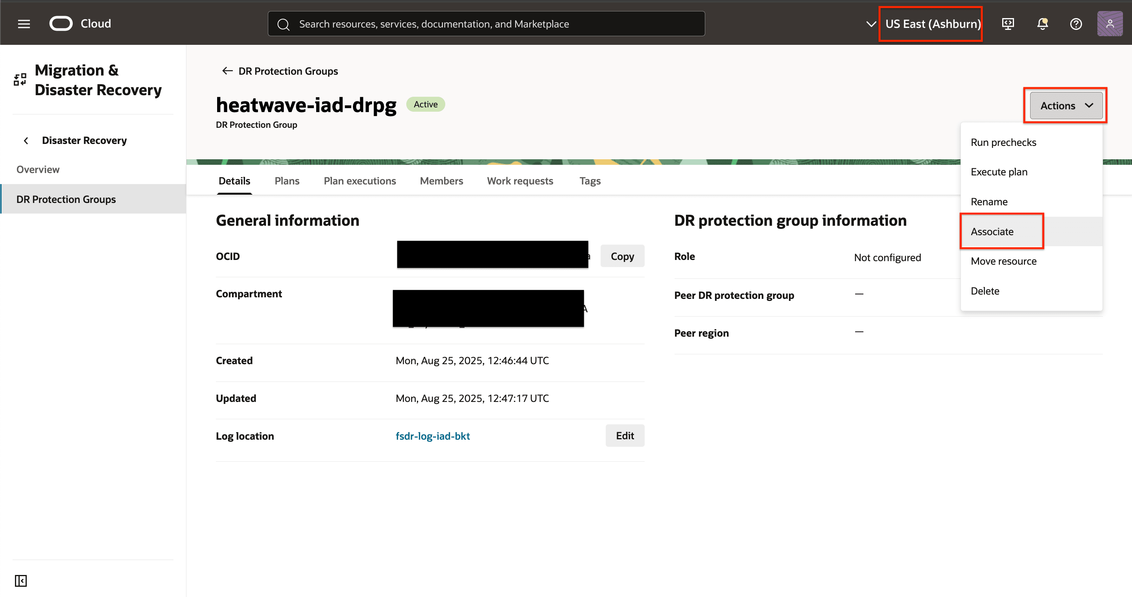Open the Cloud Shell developer tools icon
Image resolution: width=1132 pixels, height=597 pixels.
click(x=1008, y=24)
